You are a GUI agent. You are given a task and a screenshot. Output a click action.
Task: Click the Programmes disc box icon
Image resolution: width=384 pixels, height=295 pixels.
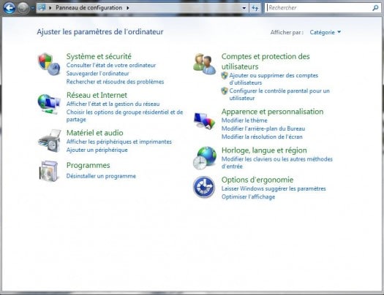click(49, 171)
